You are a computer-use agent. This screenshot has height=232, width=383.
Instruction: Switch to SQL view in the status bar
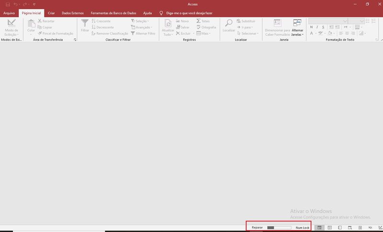click(x=370, y=228)
